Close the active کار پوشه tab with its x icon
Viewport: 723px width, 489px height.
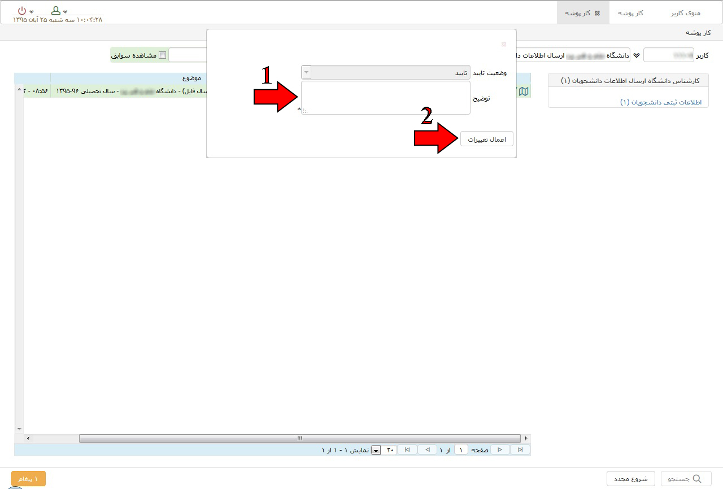(x=597, y=13)
